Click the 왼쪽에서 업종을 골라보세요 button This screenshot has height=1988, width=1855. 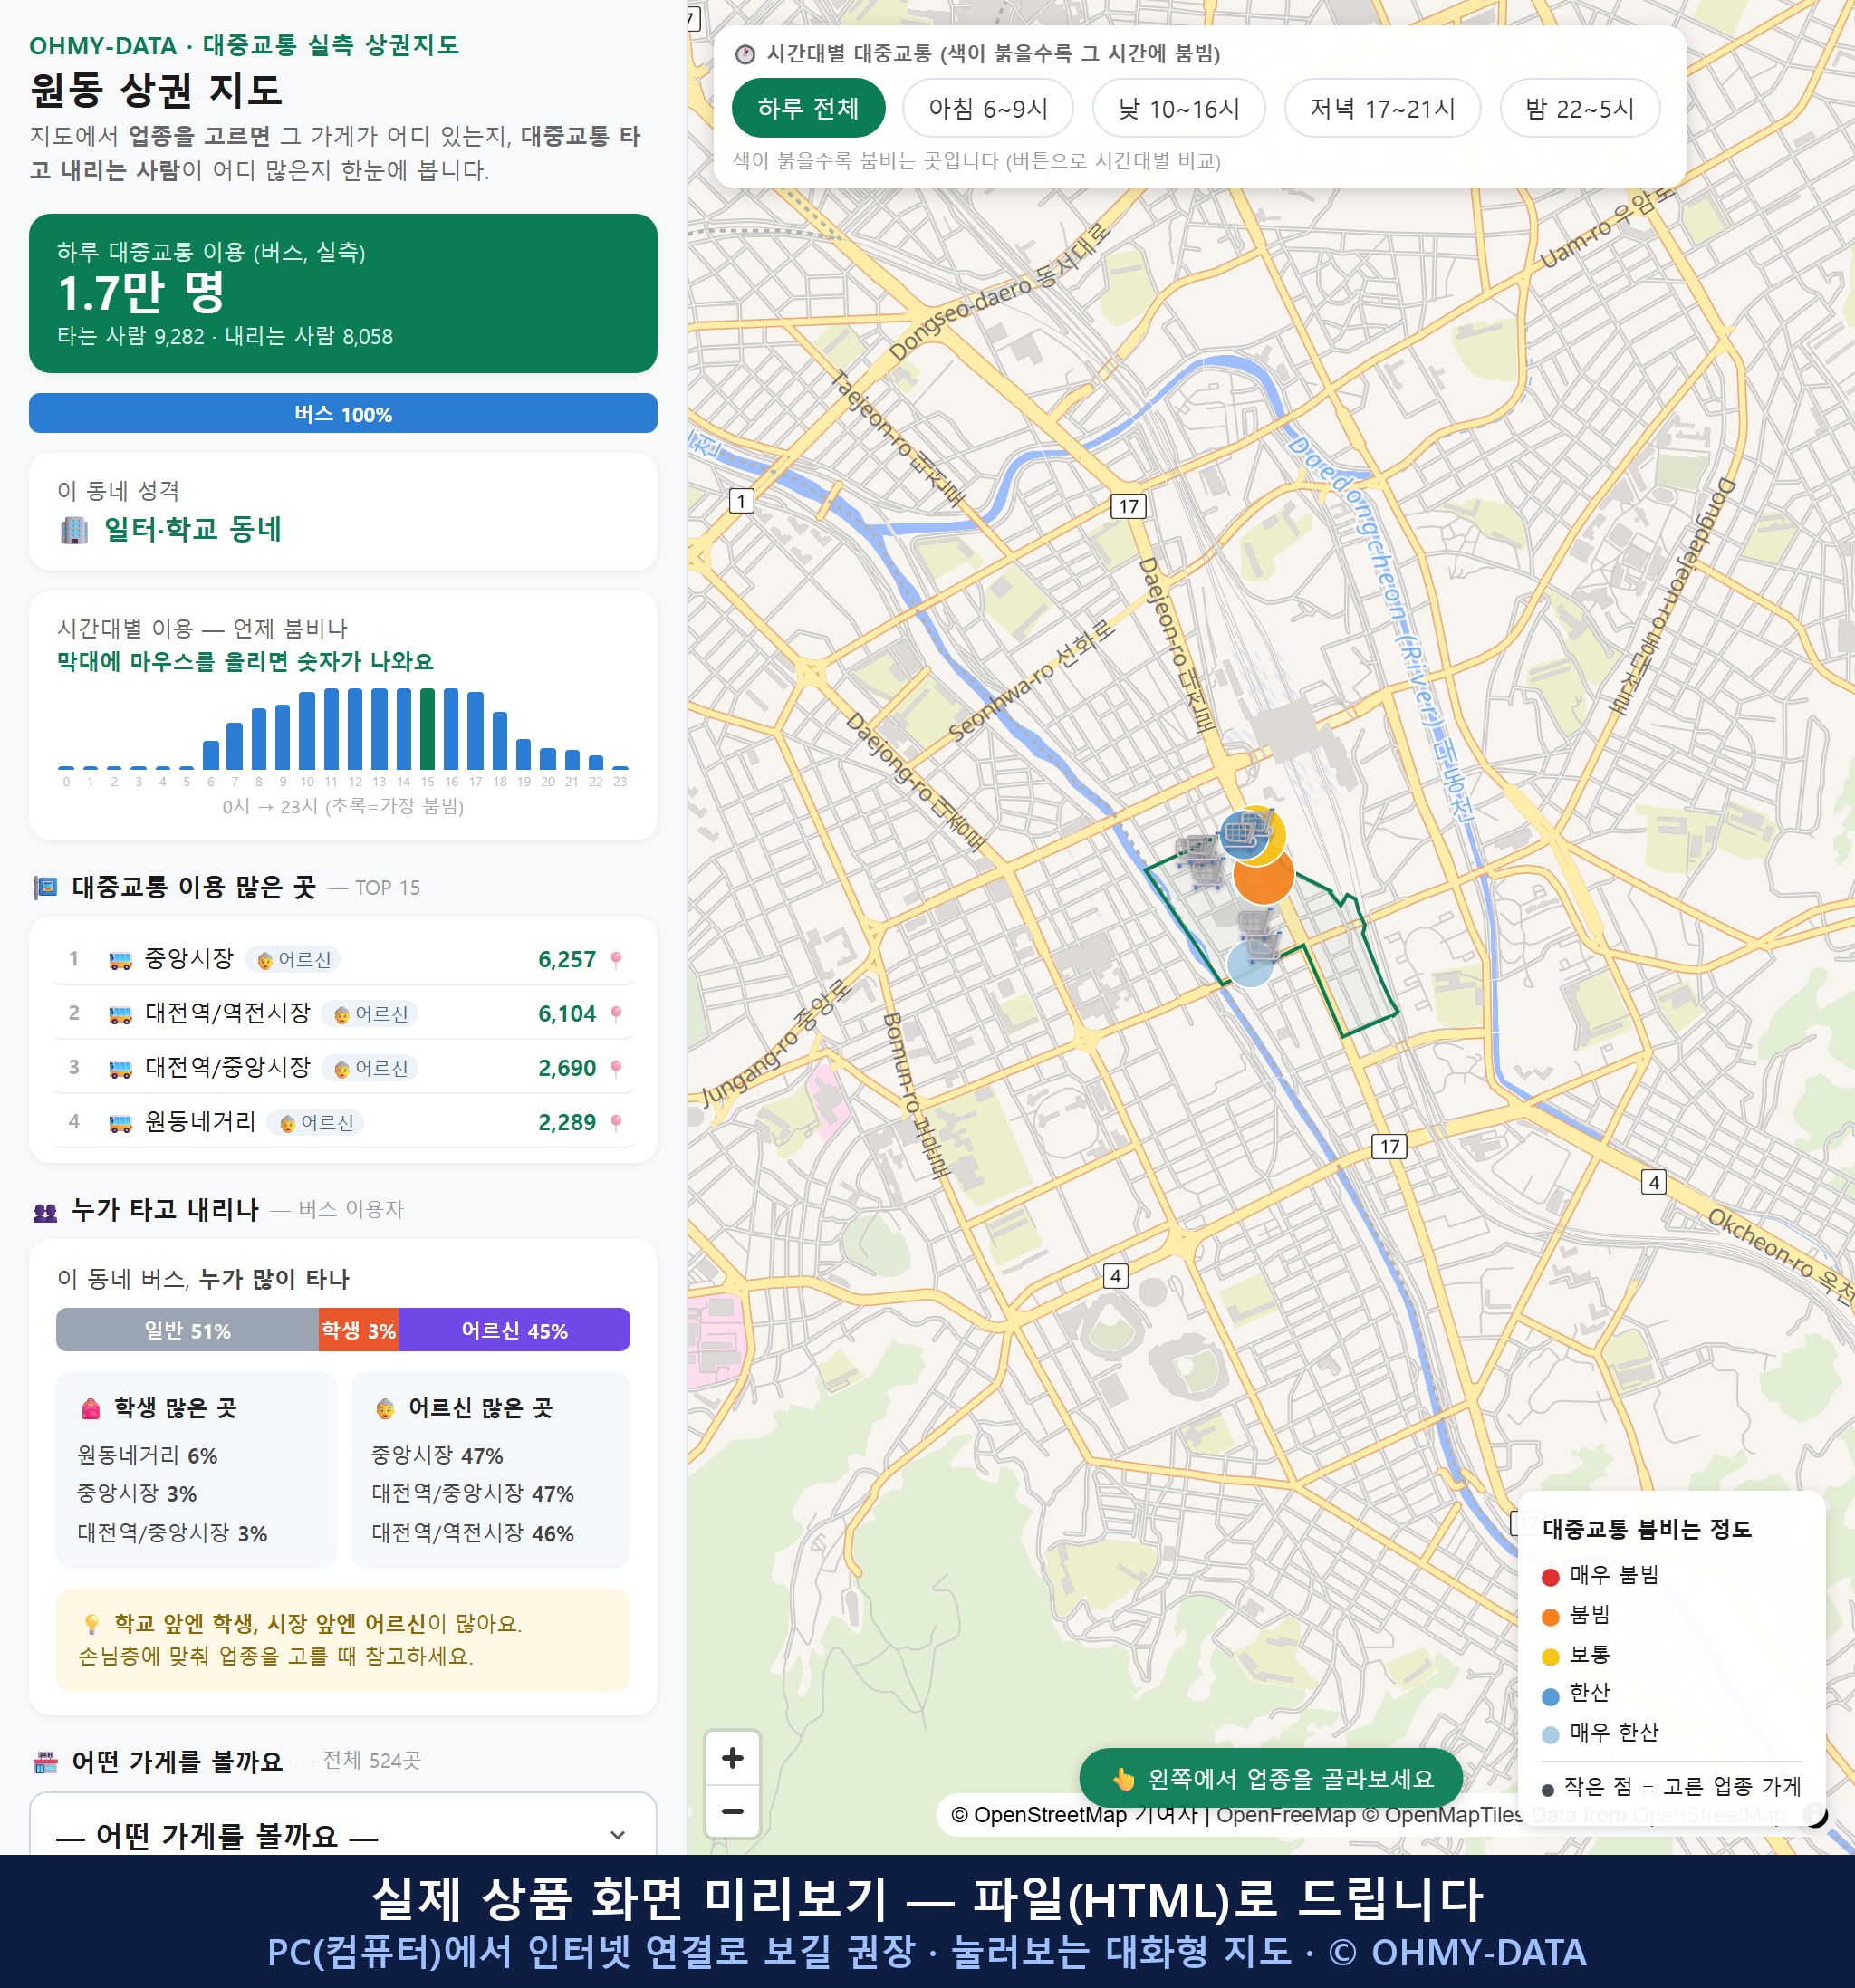pos(1271,1779)
